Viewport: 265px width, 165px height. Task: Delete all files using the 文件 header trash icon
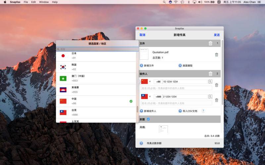point(210,43)
